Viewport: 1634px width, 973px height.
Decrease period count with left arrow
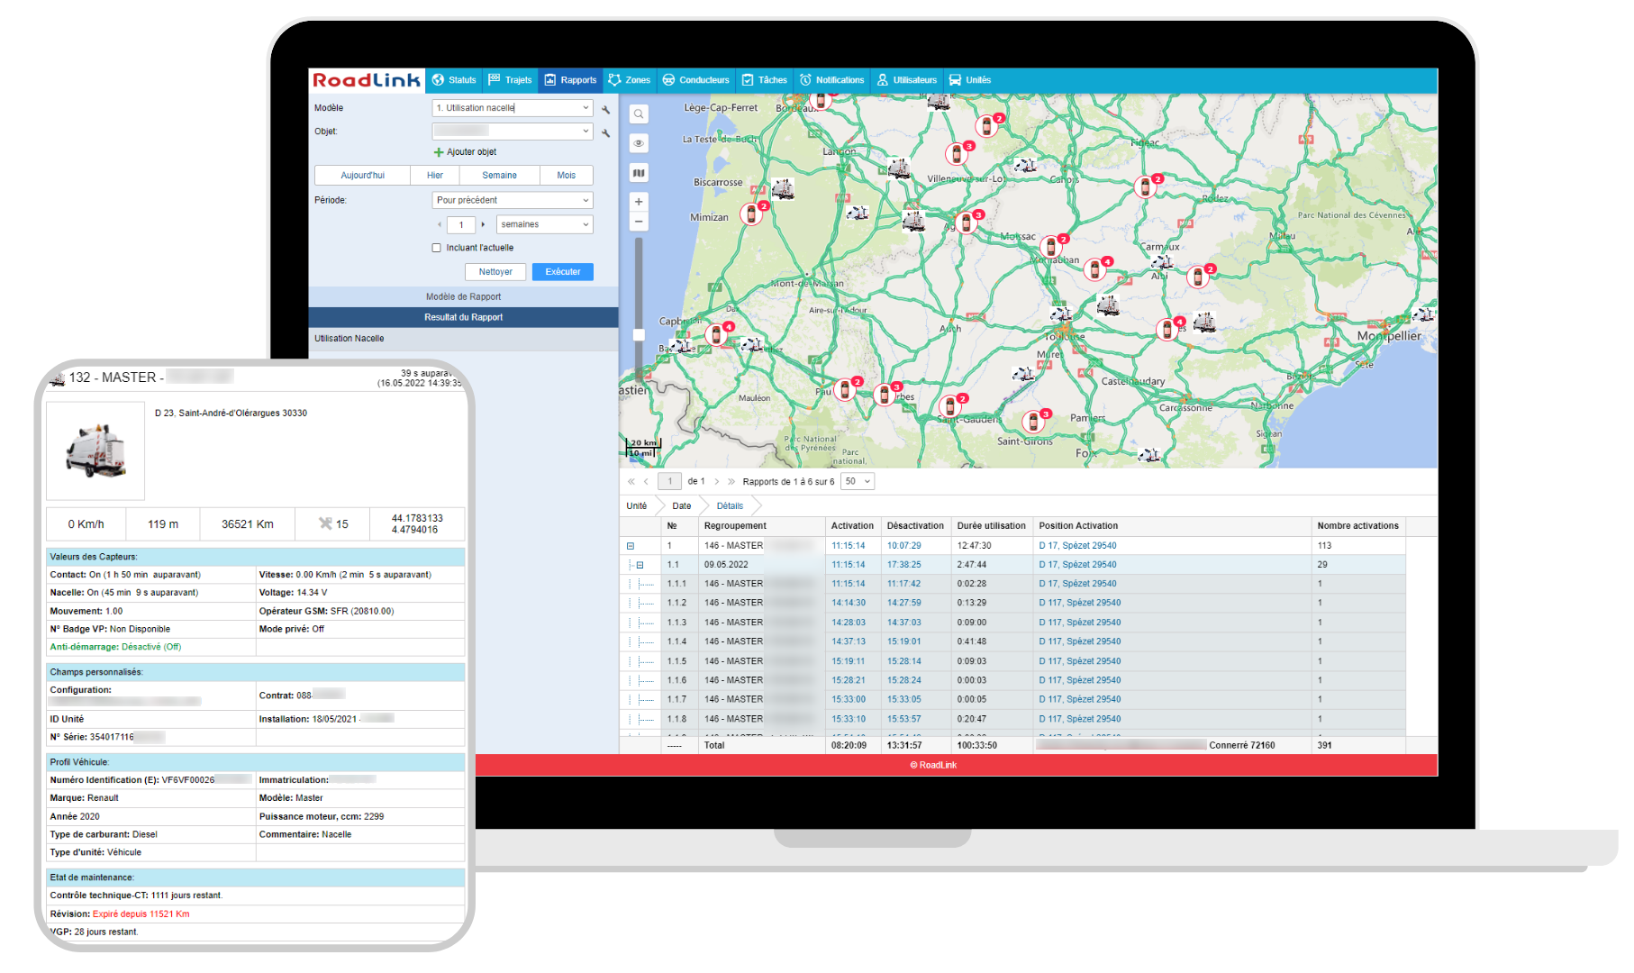coord(440,224)
